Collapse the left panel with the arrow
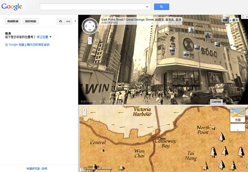Screen dimensions: 248x172 (x=75, y=21)
